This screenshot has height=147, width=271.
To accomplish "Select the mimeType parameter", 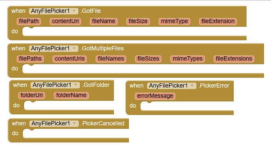I will [x=174, y=22].
